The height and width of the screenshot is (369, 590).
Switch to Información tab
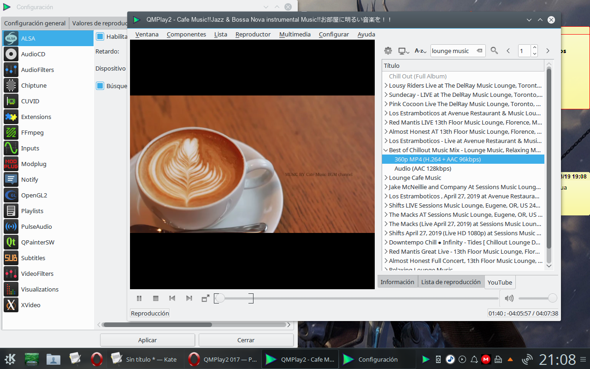(x=397, y=282)
